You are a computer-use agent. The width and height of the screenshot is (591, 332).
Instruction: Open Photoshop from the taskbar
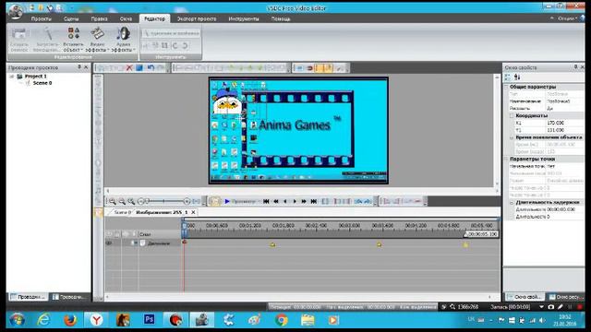pos(150,320)
